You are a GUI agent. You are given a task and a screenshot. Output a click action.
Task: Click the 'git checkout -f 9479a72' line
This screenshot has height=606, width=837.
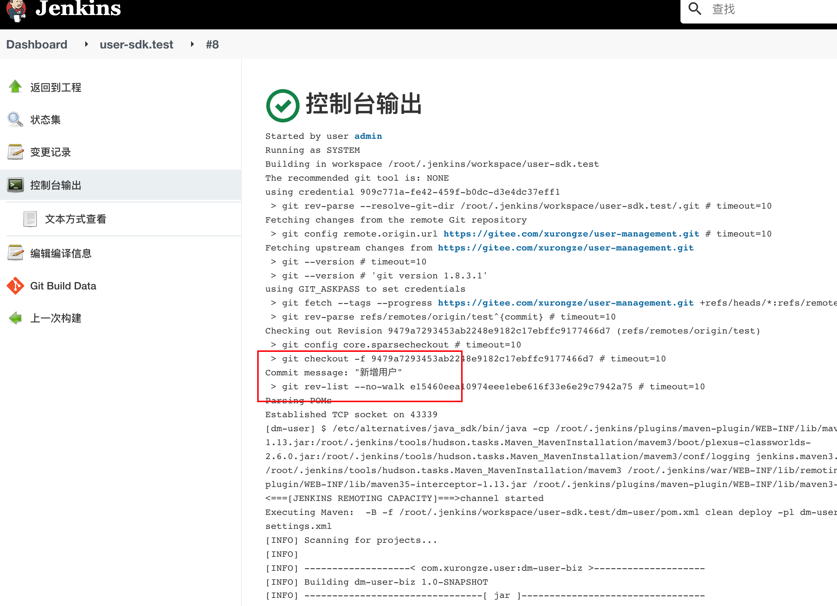468,358
